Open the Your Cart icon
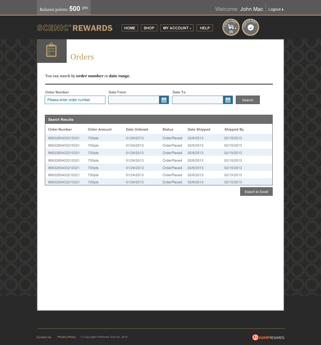This screenshot has height=345, width=321. [231, 27]
